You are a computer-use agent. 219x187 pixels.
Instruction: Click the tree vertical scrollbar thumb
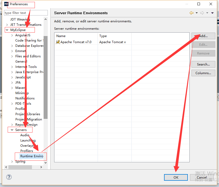click(45, 77)
